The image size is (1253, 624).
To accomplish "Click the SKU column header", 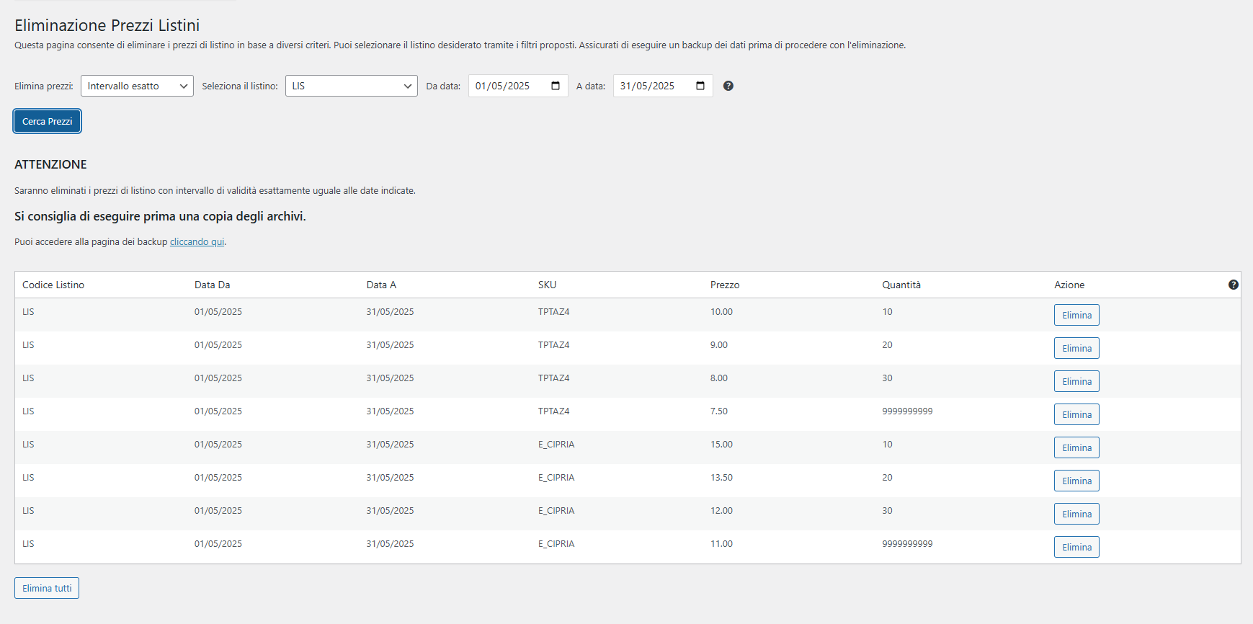I will 547,285.
